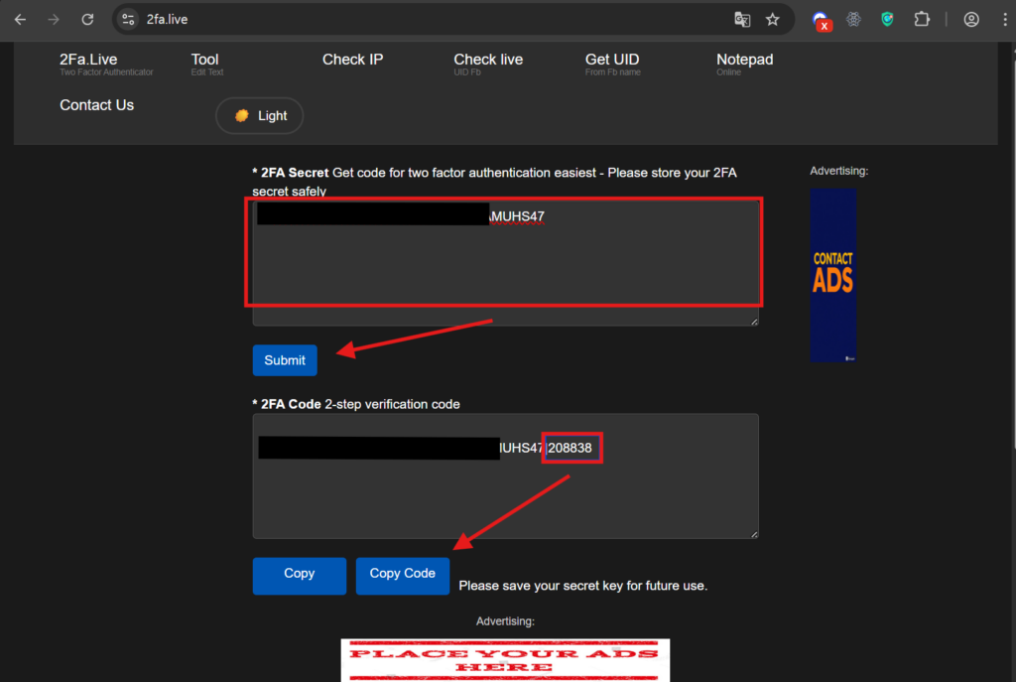1016x682 pixels.
Task: Open the browser extensions puzzle icon
Action: (x=922, y=20)
